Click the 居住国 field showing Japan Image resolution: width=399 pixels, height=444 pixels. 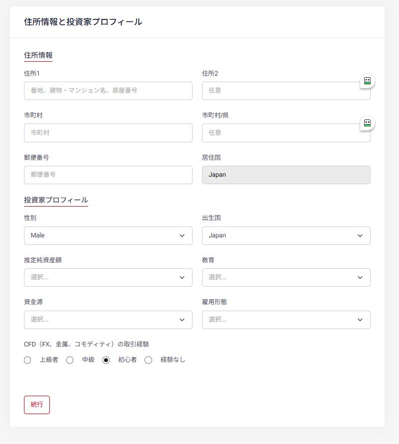point(286,175)
